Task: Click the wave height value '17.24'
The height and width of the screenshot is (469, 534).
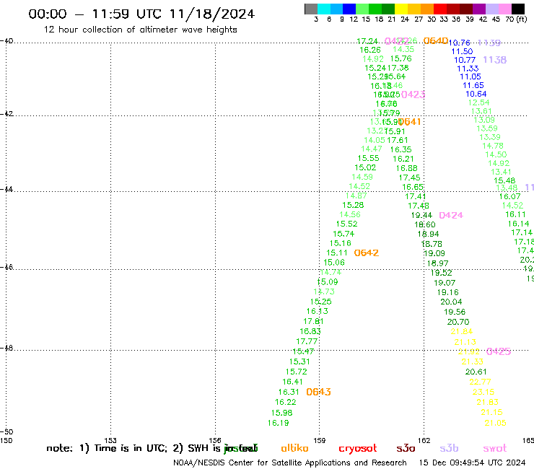Action: pyautogui.click(x=367, y=41)
